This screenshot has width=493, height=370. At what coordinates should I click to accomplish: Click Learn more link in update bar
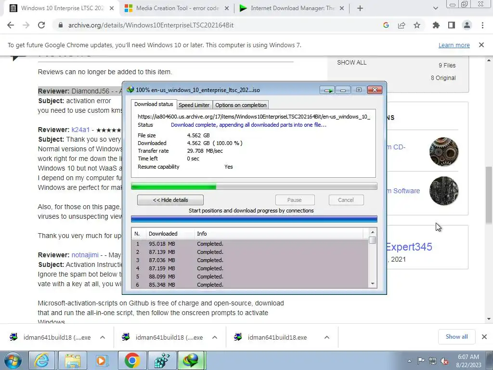454,45
